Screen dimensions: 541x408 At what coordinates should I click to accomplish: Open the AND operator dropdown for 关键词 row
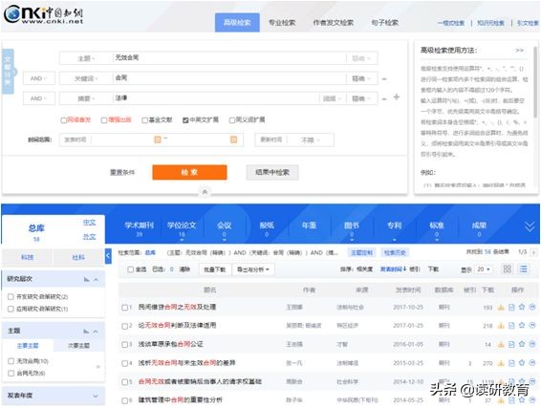click(x=38, y=78)
